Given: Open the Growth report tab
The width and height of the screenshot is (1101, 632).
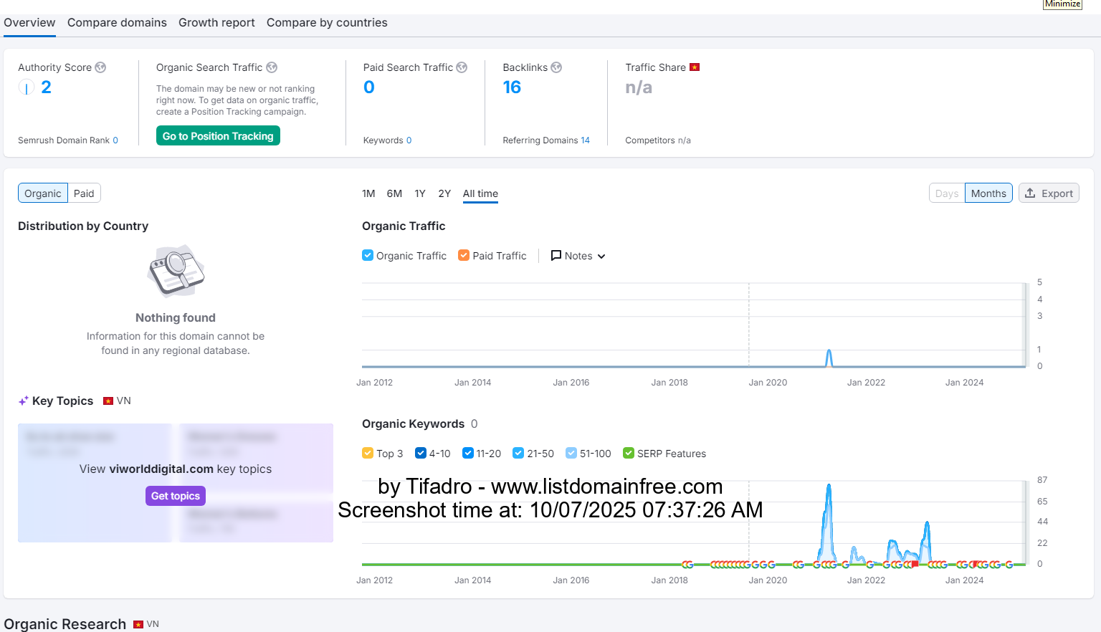Looking at the screenshot, I should pyautogui.click(x=216, y=23).
